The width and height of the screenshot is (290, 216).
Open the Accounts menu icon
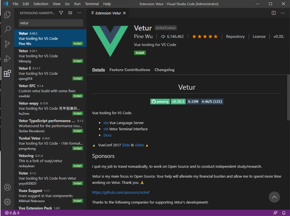[x=7, y=187]
